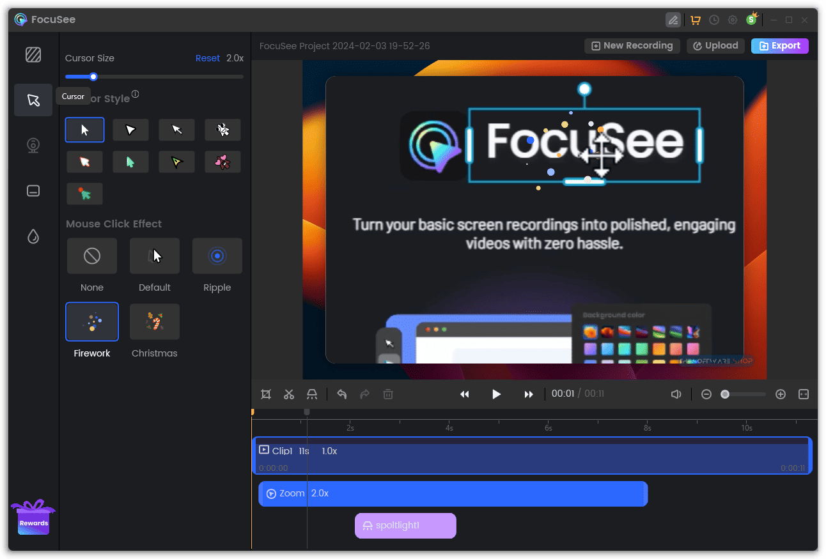The height and width of the screenshot is (559, 826).
Task: Click the 4s mark on timeline ruler
Action: click(449, 427)
